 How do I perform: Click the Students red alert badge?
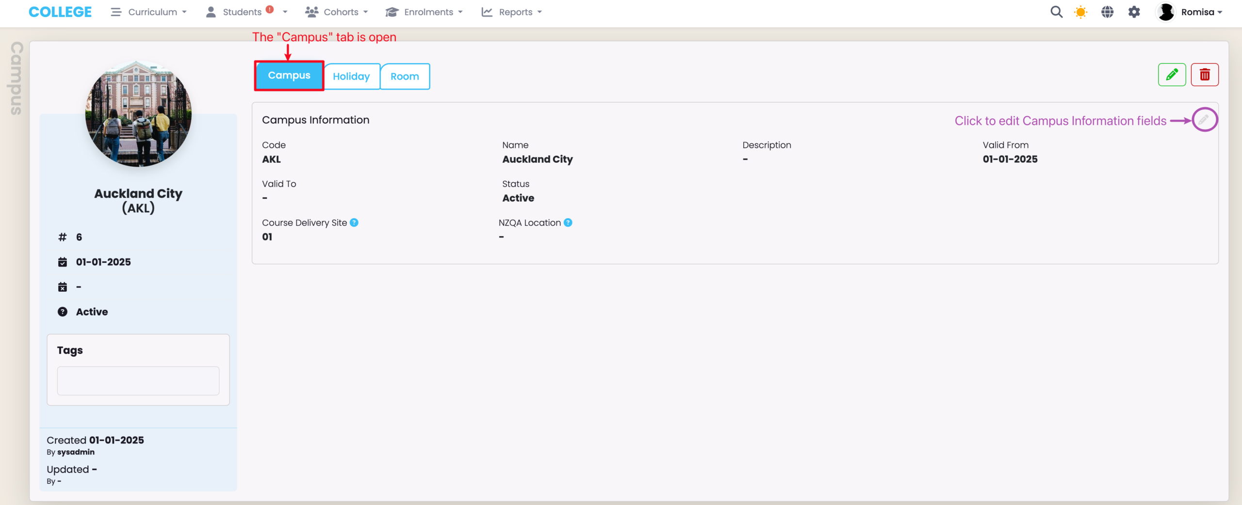270,9
